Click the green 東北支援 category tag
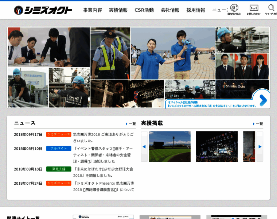 coord(58,169)
